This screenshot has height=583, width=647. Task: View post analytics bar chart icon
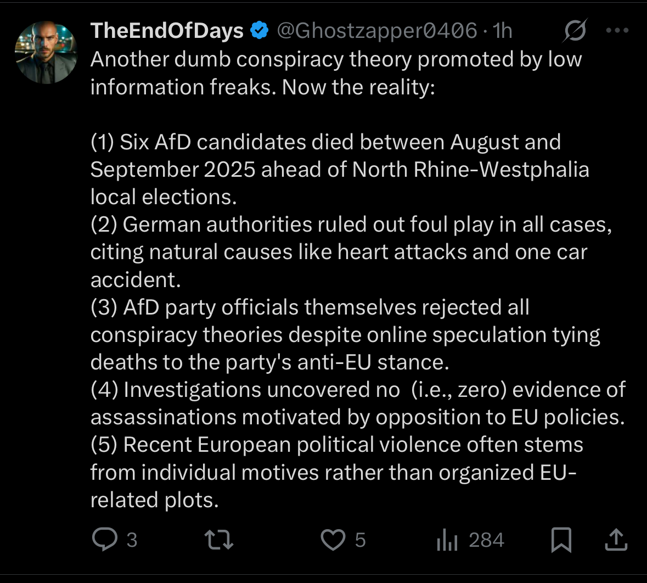(x=447, y=540)
